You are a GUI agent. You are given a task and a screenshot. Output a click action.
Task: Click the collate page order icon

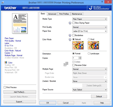tap(66, 64)
